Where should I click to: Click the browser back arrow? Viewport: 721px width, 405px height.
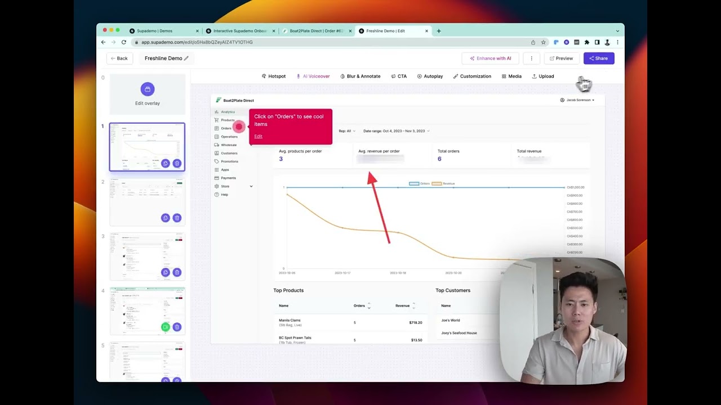(103, 42)
